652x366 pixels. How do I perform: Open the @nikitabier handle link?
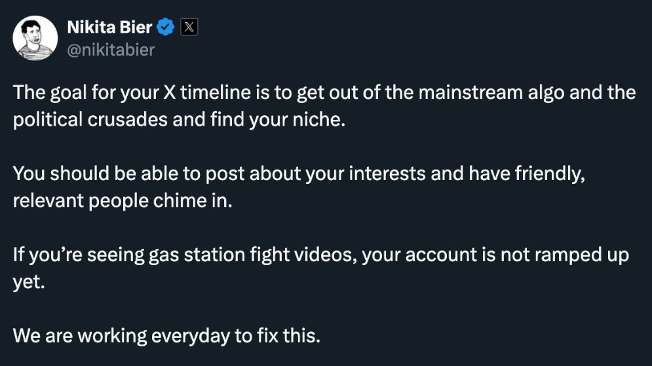pyautogui.click(x=111, y=50)
